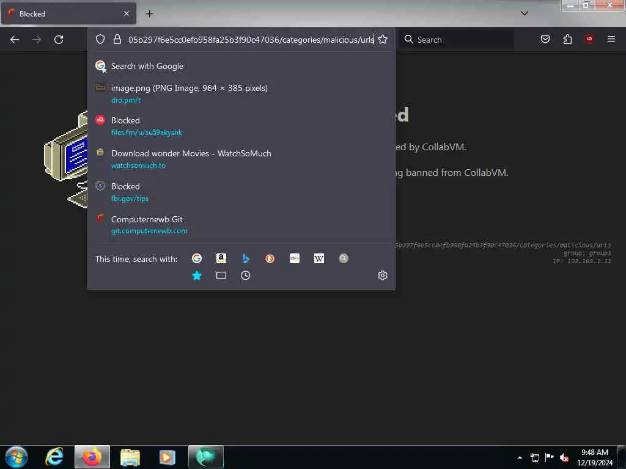The height and width of the screenshot is (469, 626).
Task: Show hidden system tray icons
Action: click(520, 457)
